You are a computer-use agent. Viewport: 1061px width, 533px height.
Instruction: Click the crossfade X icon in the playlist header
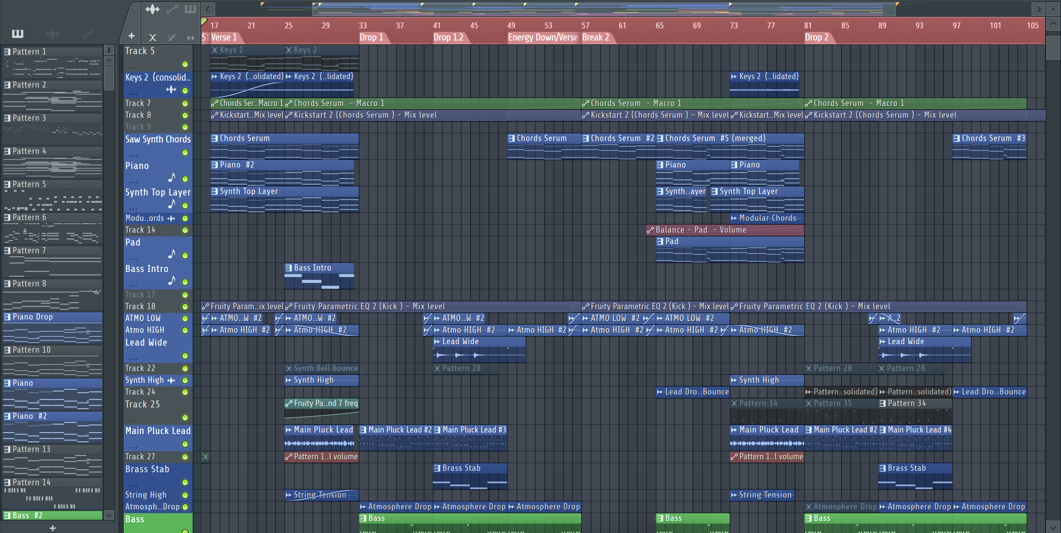point(153,38)
